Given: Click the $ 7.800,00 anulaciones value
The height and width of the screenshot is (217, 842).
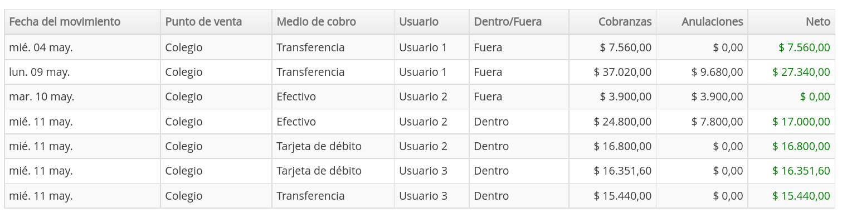Looking at the screenshot, I should tap(717, 122).
